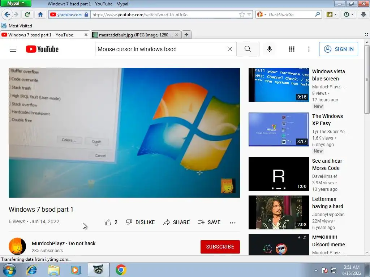This screenshot has width=370, height=277.
Task: Open the bookmarks menu toolbar button
Action: (332, 14)
